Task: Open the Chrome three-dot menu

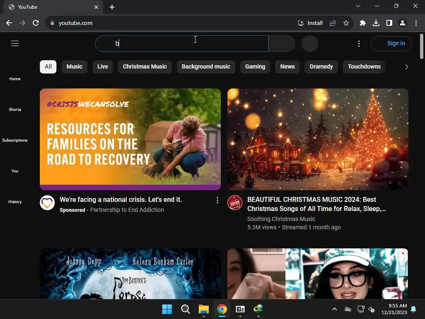Action: point(416,23)
